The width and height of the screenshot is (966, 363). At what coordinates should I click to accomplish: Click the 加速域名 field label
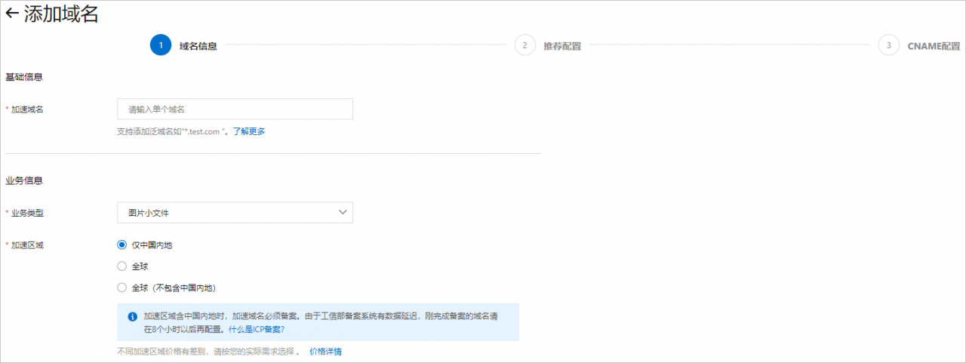pos(27,109)
